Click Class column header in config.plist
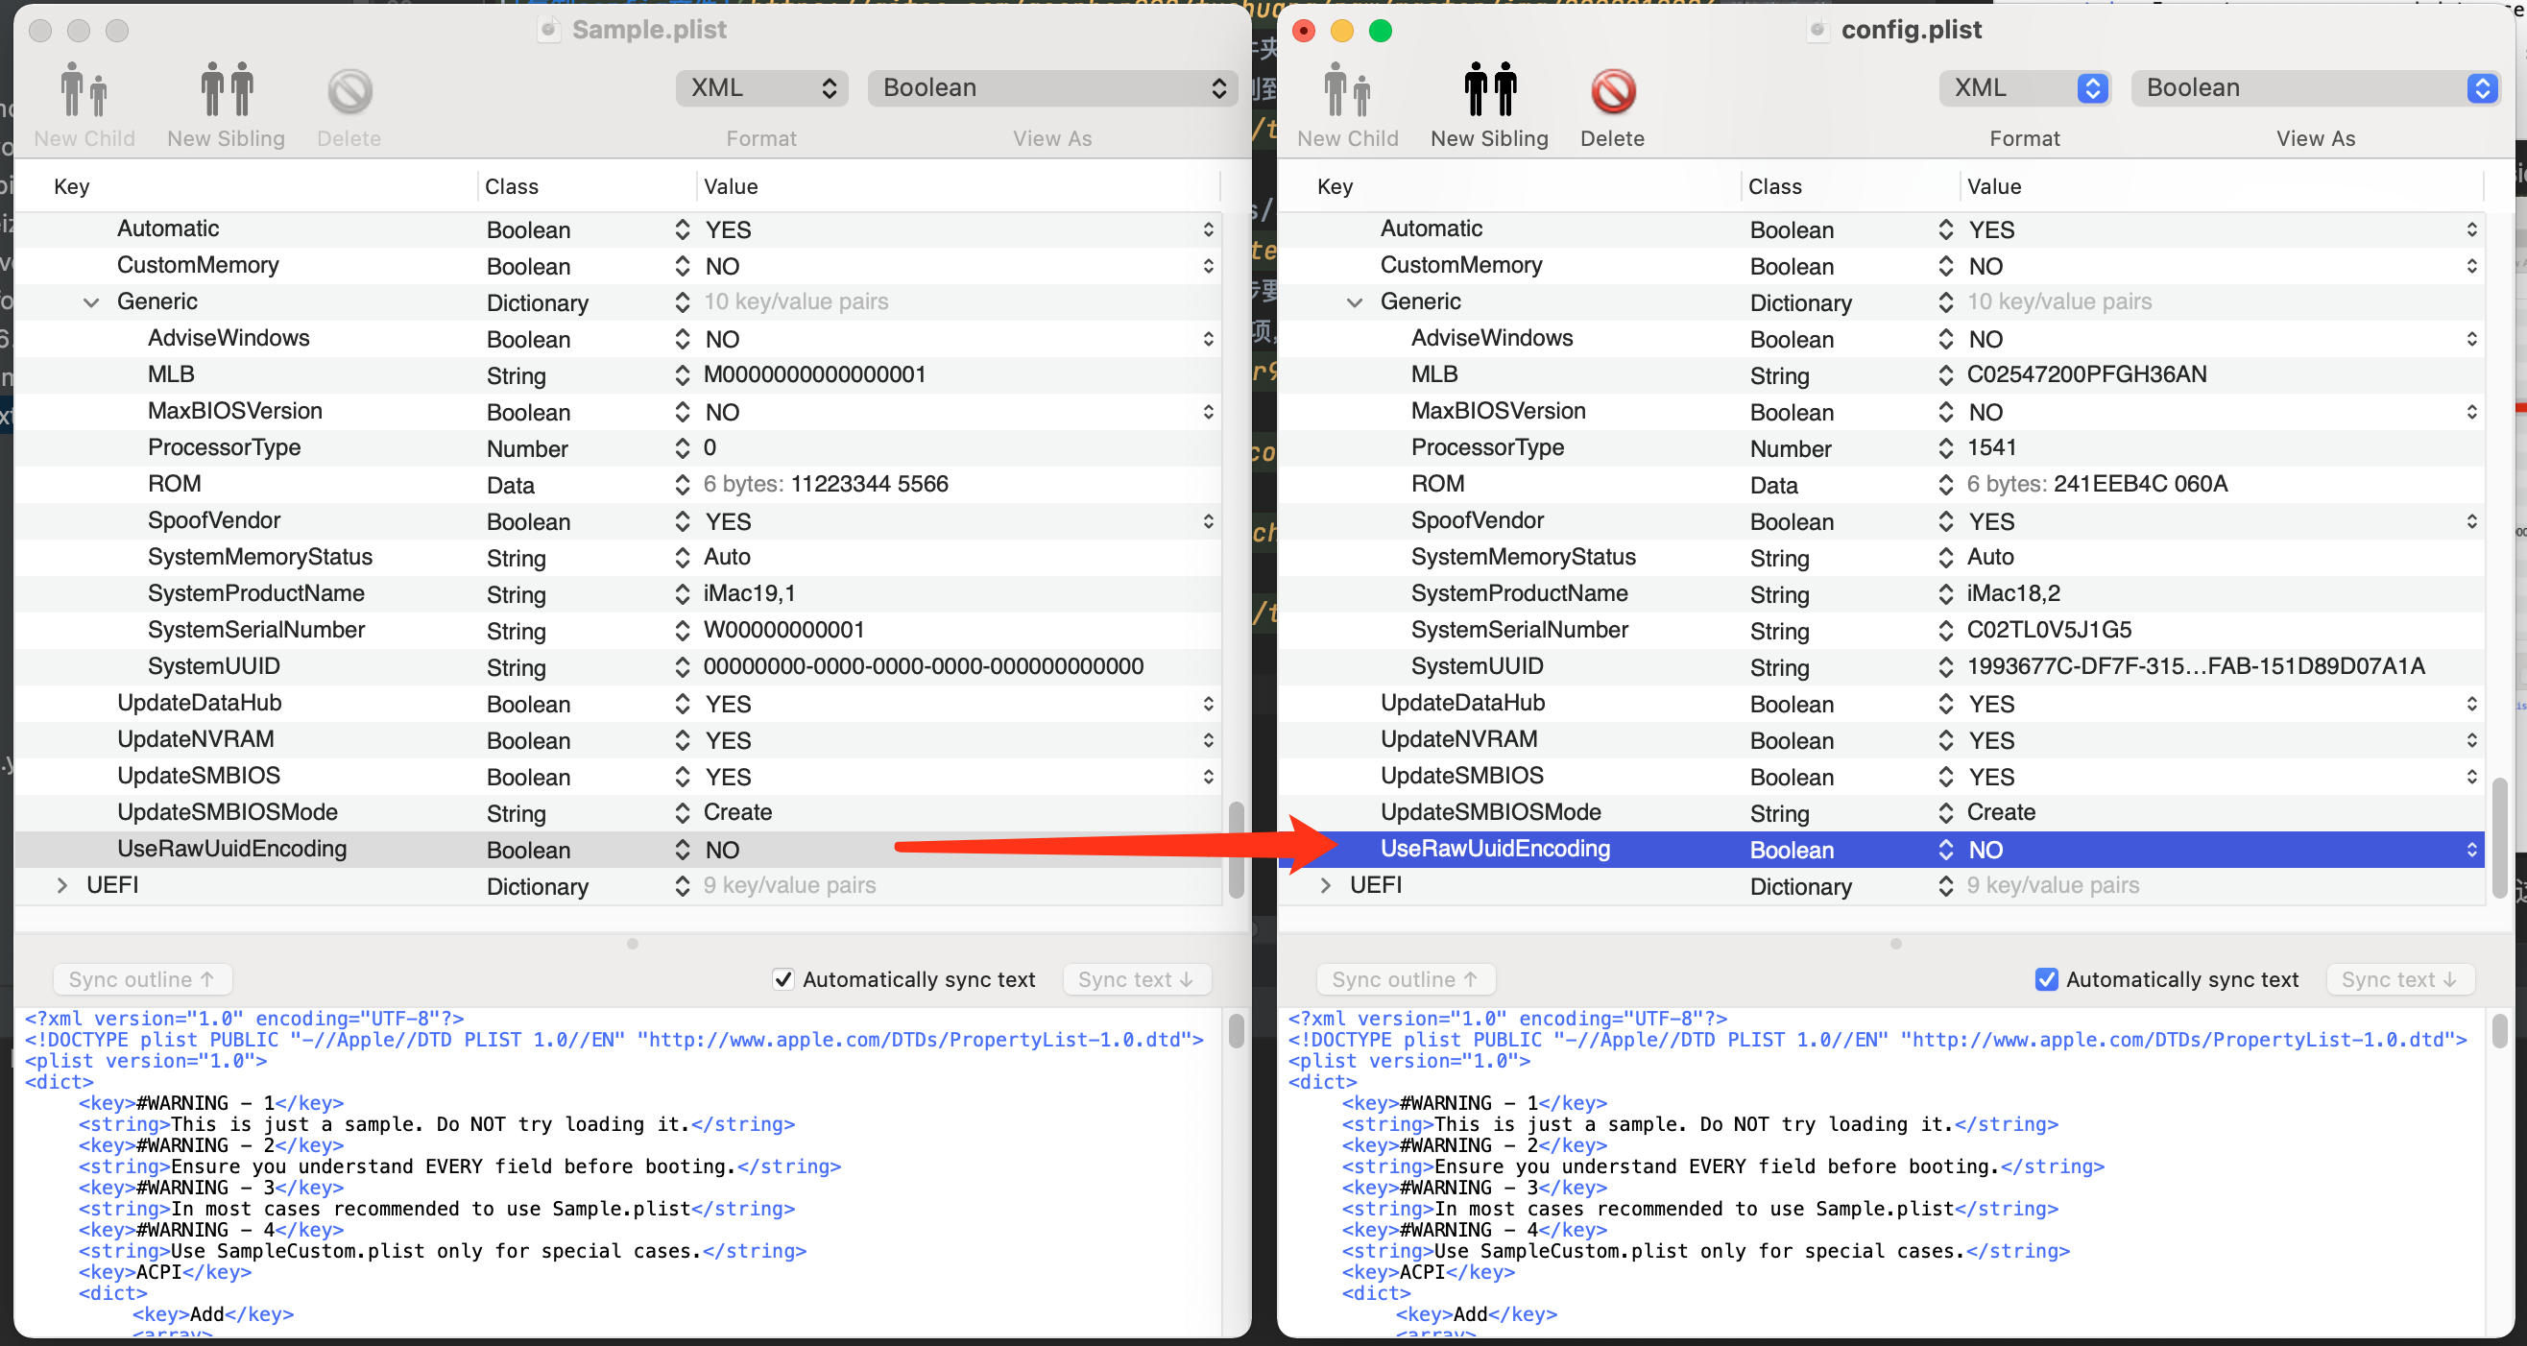Screen dimensions: 2527x1346 coord(1774,186)
